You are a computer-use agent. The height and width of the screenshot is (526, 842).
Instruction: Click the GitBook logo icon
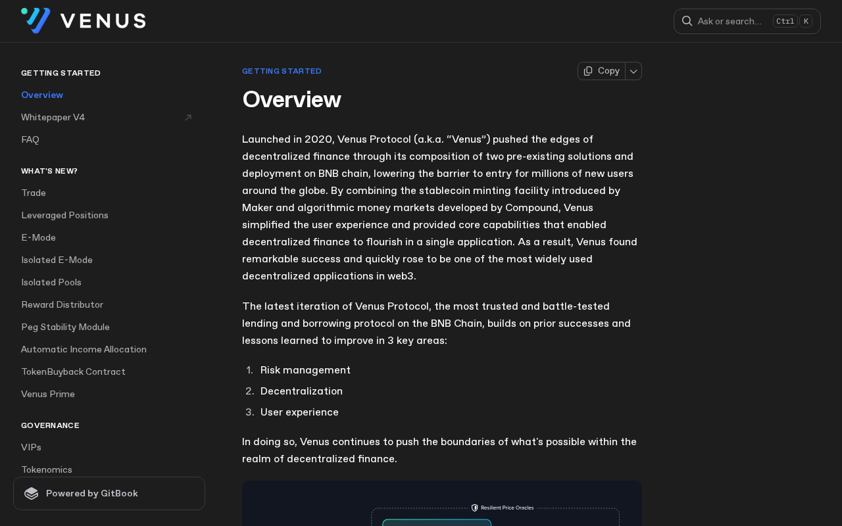pyautogui.click(x=32, y=494)
